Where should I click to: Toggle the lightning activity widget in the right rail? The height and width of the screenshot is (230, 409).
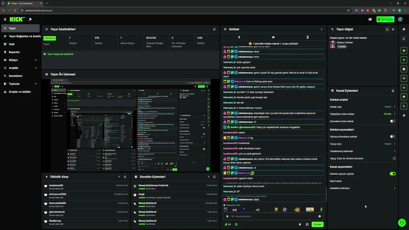tap(404, 60)
